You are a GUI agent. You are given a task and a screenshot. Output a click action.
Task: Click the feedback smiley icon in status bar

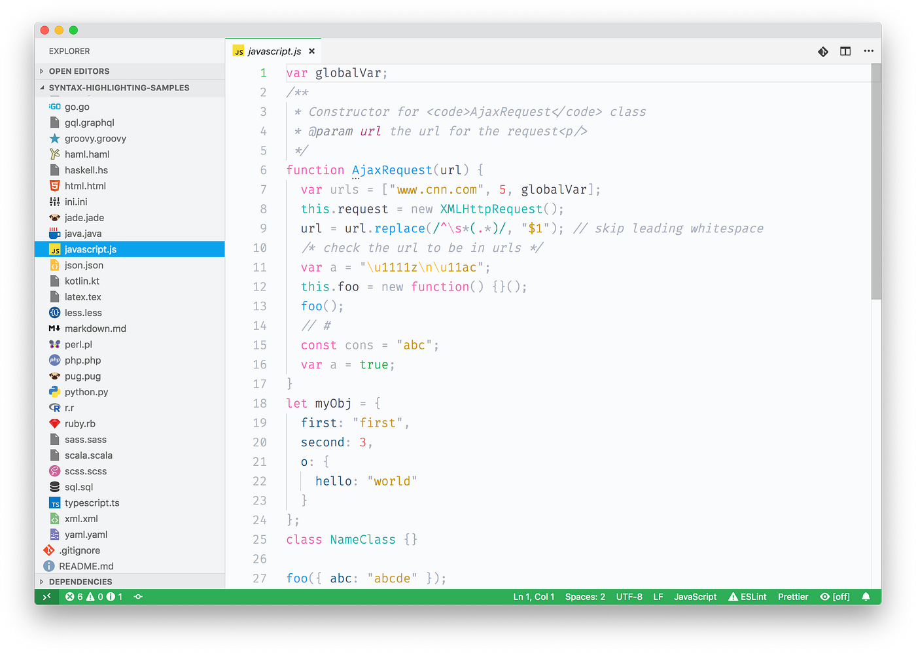tap(137, 596)
